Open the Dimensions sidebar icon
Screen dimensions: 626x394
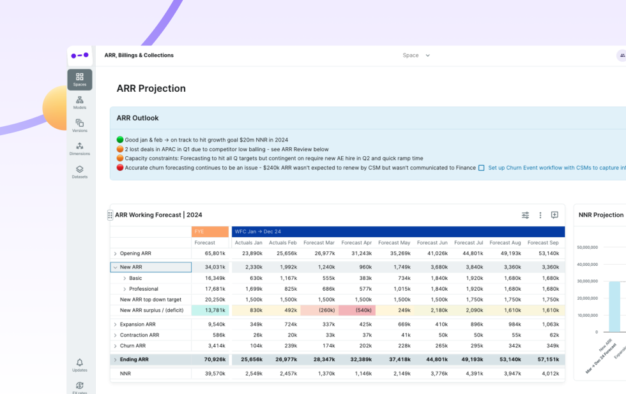(x=79, y=149)
